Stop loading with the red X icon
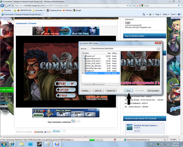The width and height of the screenshot is (183, 147). coord(138,6)
